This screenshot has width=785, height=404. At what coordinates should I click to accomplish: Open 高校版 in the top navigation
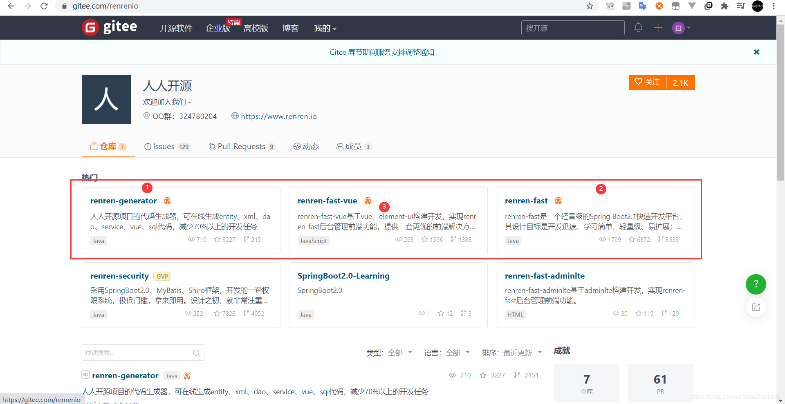click(x=256, y=28)
